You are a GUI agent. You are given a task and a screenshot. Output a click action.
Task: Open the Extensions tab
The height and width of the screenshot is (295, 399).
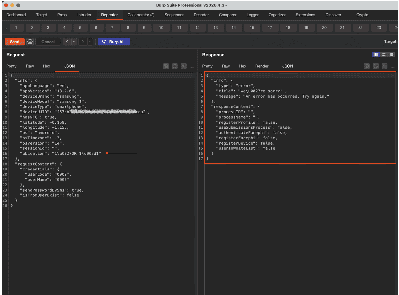pyautogui.click(x=305, y=15)
